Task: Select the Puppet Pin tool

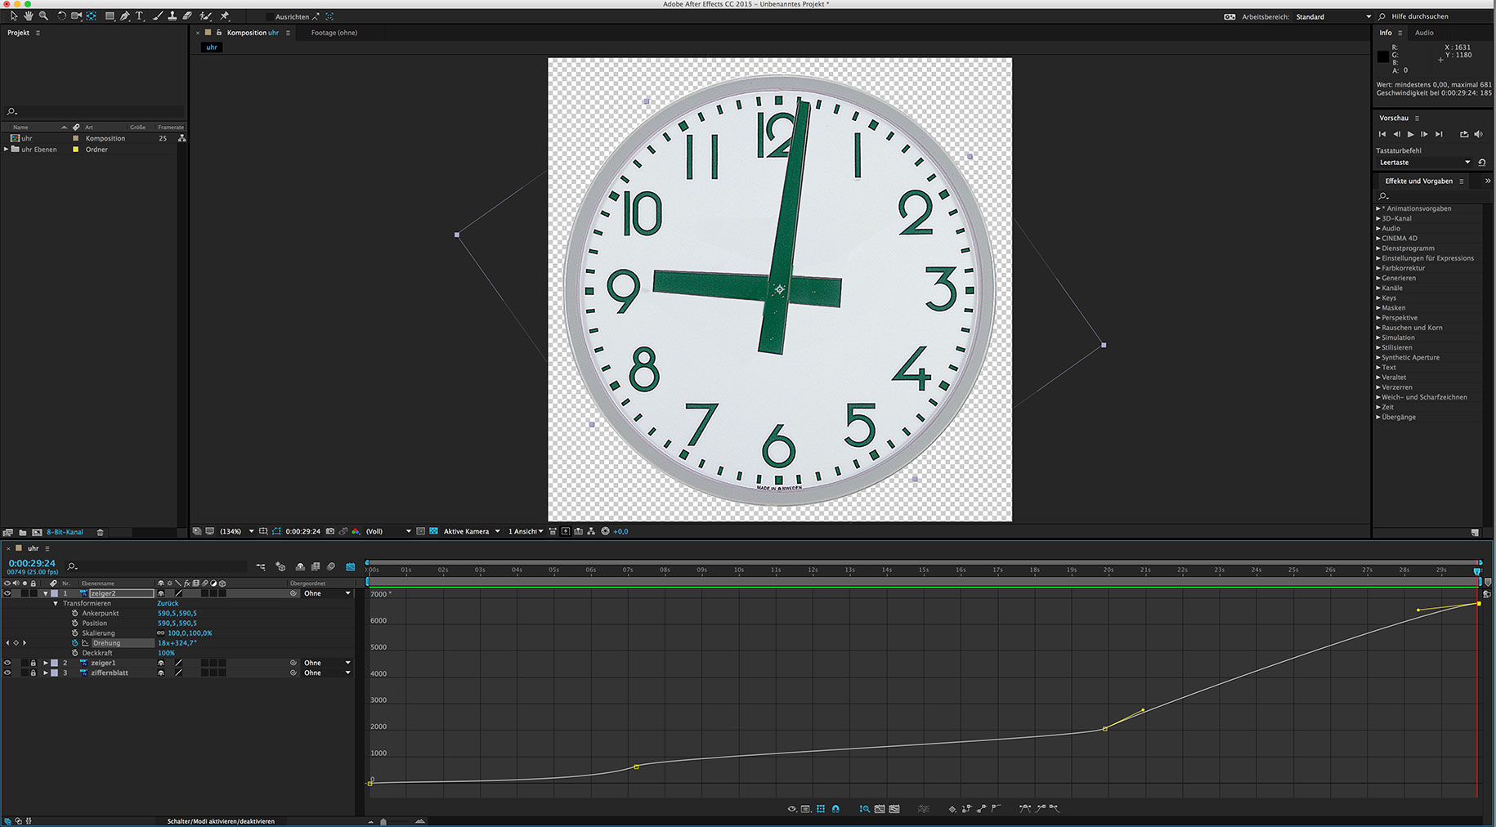Action: pyautogui.click(x=225, y=16)
